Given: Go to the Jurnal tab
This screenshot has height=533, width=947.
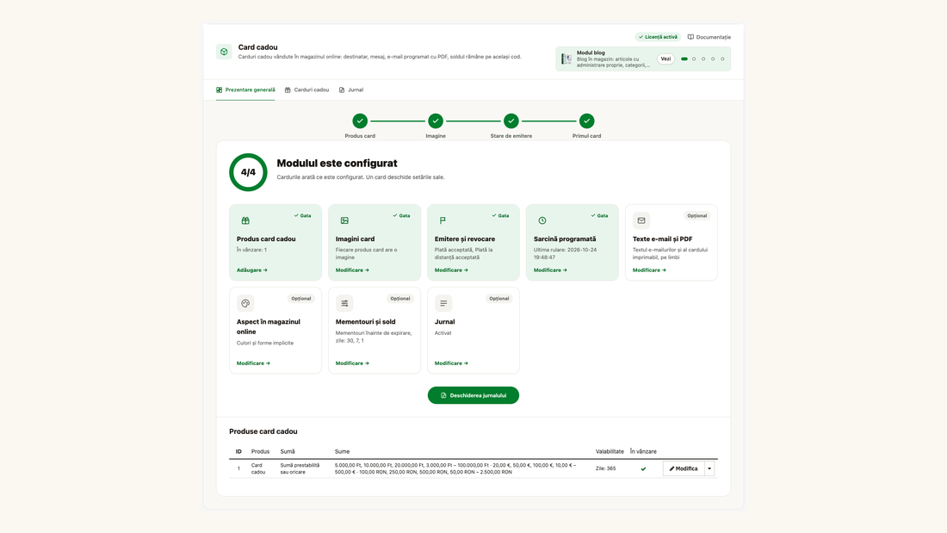Looking at the screenshot, I should pyautogui.click(x=351, y=90).
